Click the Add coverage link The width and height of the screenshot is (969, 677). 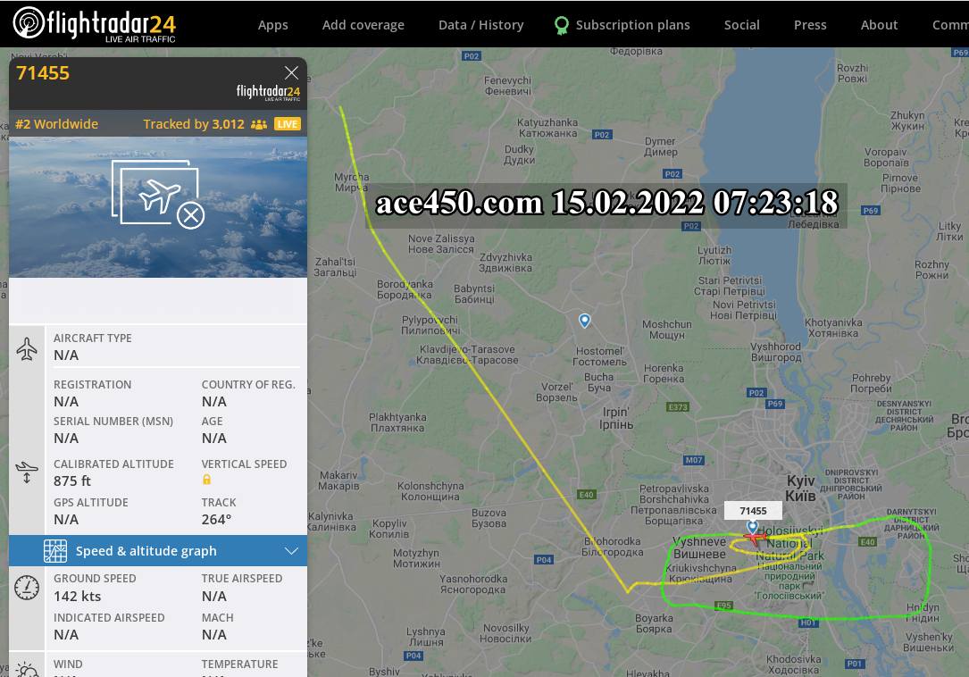(x=363, y=25)
